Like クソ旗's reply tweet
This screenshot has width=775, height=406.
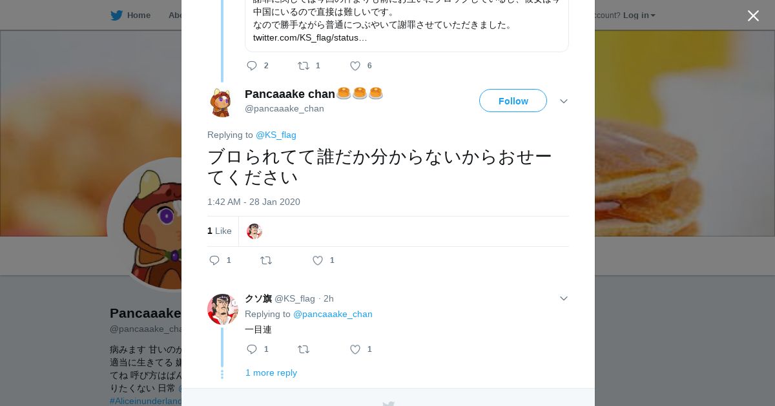click(x=355, y=349)
